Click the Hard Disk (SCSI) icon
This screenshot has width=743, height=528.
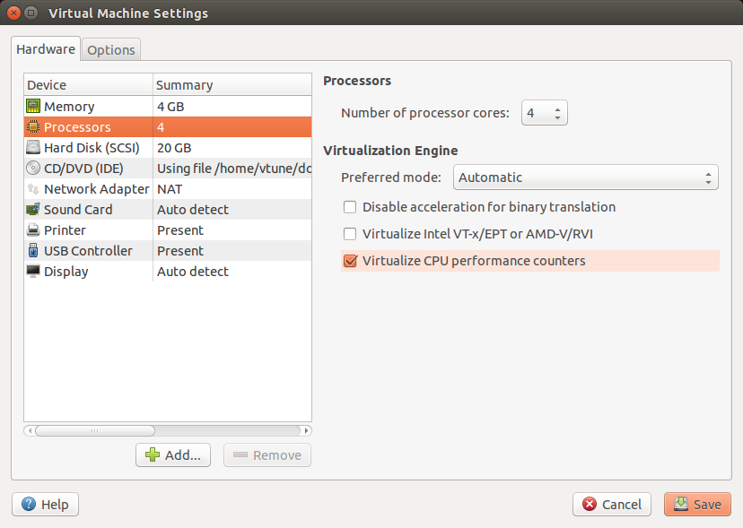33,148
